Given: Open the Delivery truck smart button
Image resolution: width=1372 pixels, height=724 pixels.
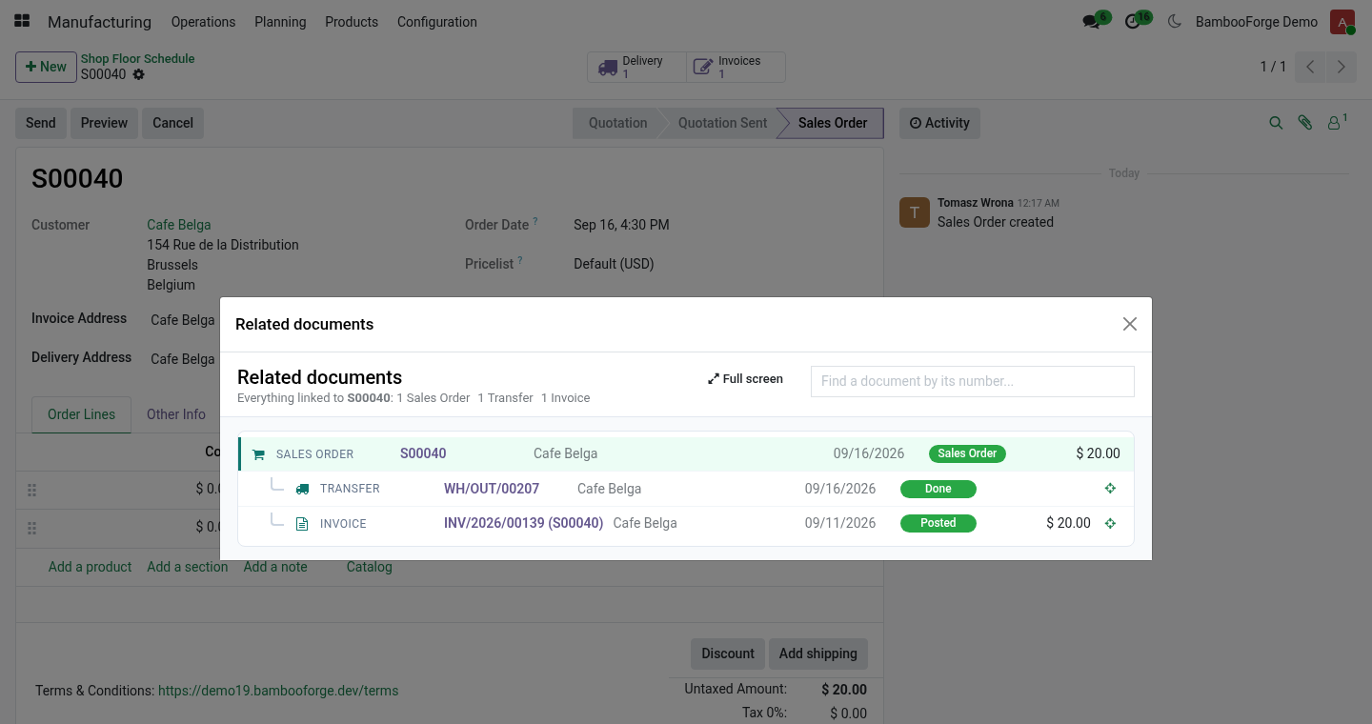Looking at the screenshot, I should tap(636, 67).
